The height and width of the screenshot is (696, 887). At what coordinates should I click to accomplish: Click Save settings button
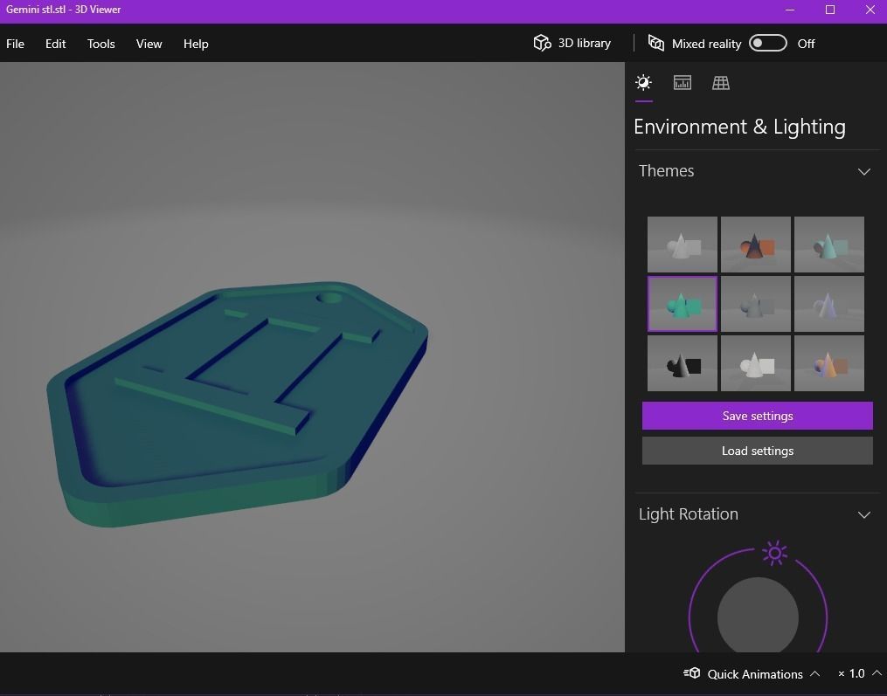click(758, 416)
